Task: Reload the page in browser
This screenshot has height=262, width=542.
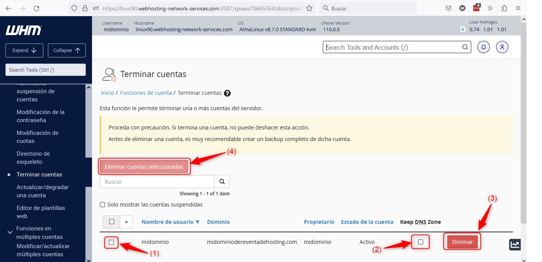Action: coord(36,8)
